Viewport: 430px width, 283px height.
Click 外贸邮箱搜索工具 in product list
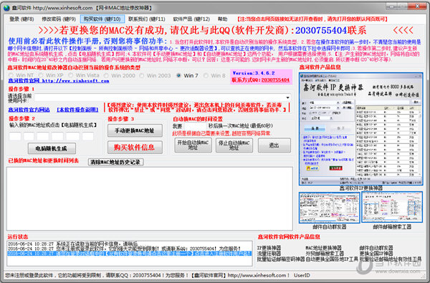(x=325, y=253)
